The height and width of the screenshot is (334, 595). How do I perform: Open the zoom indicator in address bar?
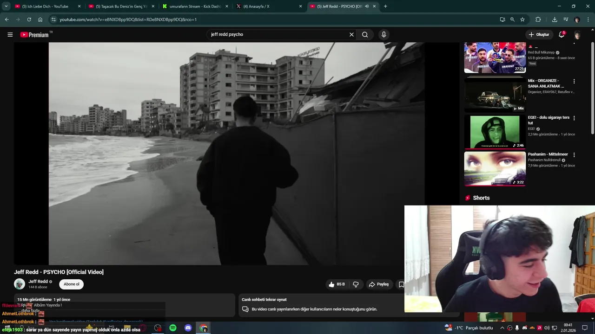pos(512,19)
